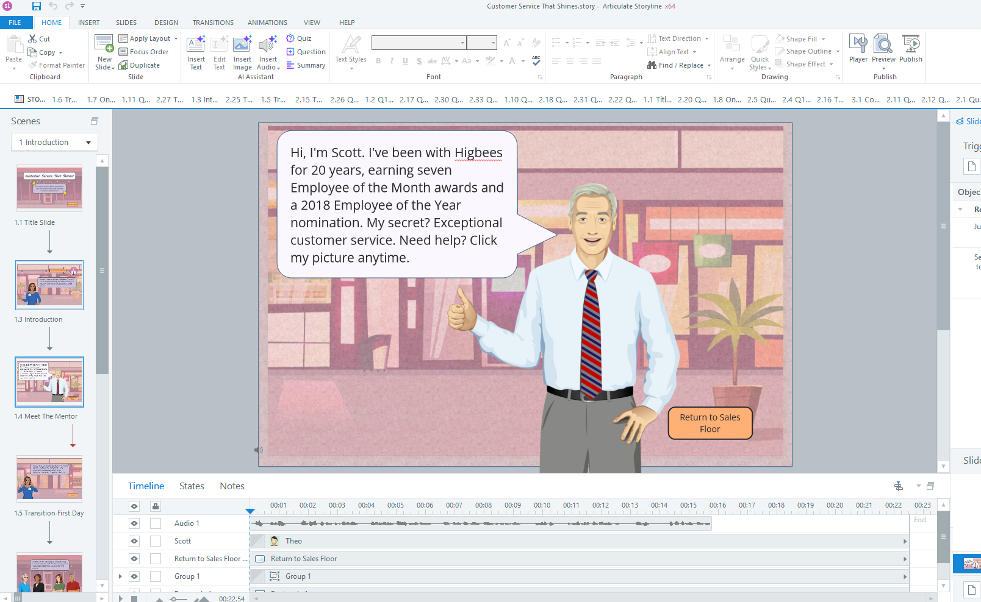
Task: Click the Summary AI Assistant button
Action: click(306, 65)
